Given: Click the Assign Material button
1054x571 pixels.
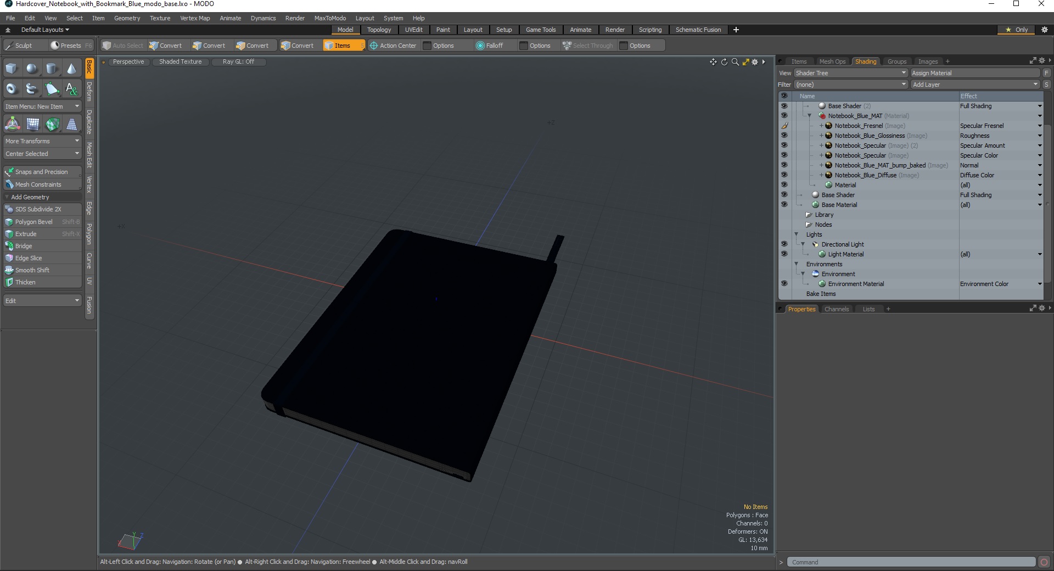Looking at the screenshot, I should point(975,73).
